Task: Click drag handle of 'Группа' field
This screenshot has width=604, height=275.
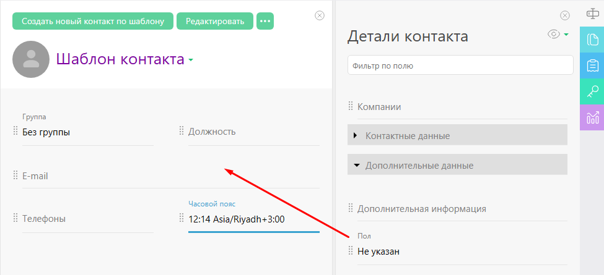Action: pos(15,132)
